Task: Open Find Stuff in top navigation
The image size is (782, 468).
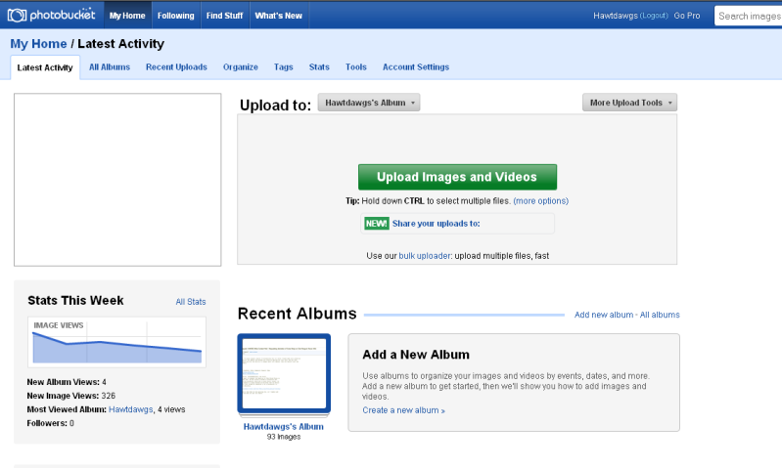Action: (226, 16)
